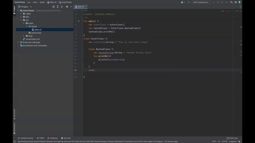Hide the Project tool window with minus icon
The height and width of the screenshot is (143, 255).
click(71, 7)
